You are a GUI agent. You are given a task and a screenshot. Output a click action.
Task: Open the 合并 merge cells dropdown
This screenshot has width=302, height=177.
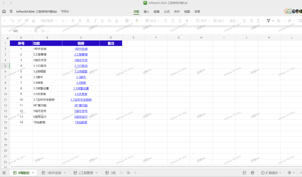tap(203, 21)
